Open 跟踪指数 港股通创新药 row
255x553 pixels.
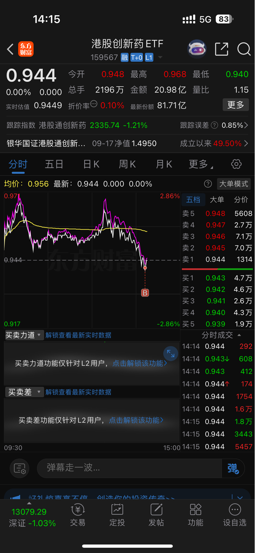(x=77, y=125)
